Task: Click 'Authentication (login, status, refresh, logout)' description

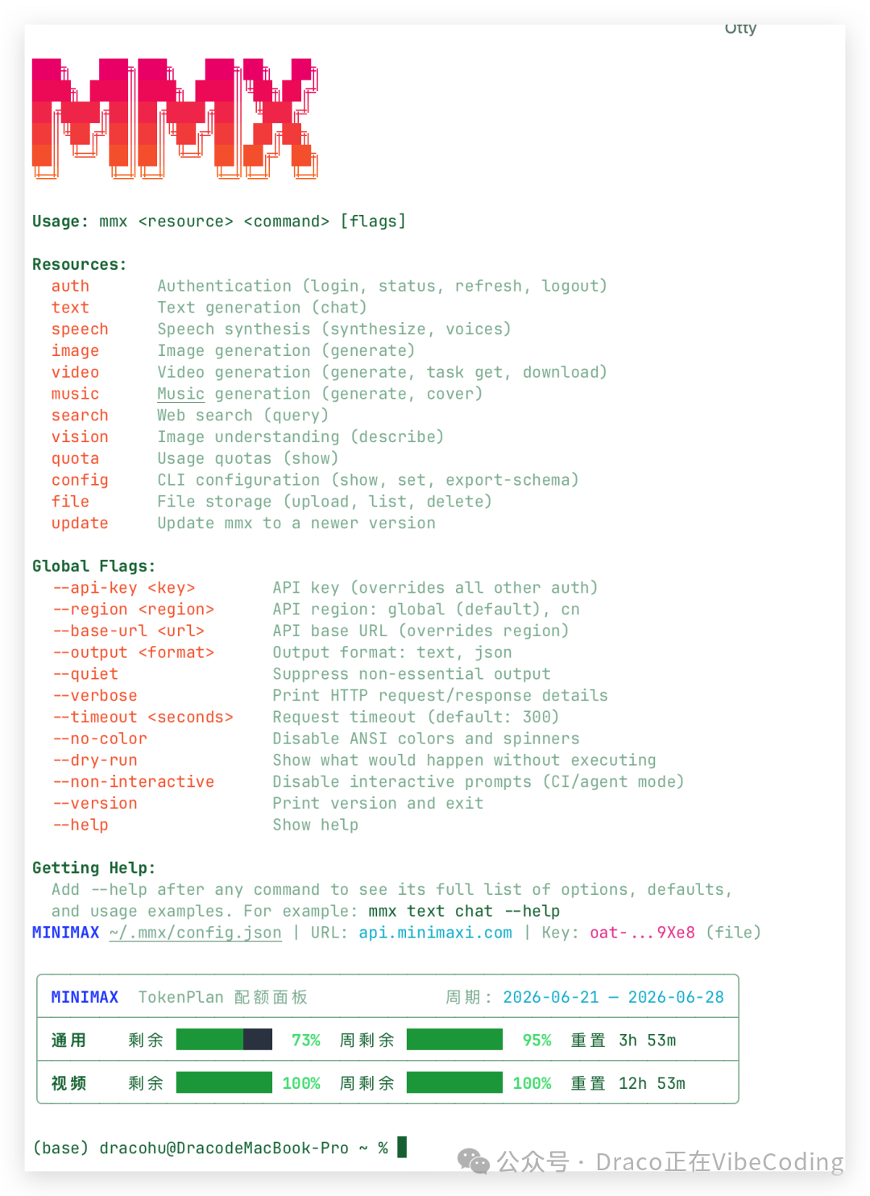Action: pyautogui.click(x=382, y=286)
